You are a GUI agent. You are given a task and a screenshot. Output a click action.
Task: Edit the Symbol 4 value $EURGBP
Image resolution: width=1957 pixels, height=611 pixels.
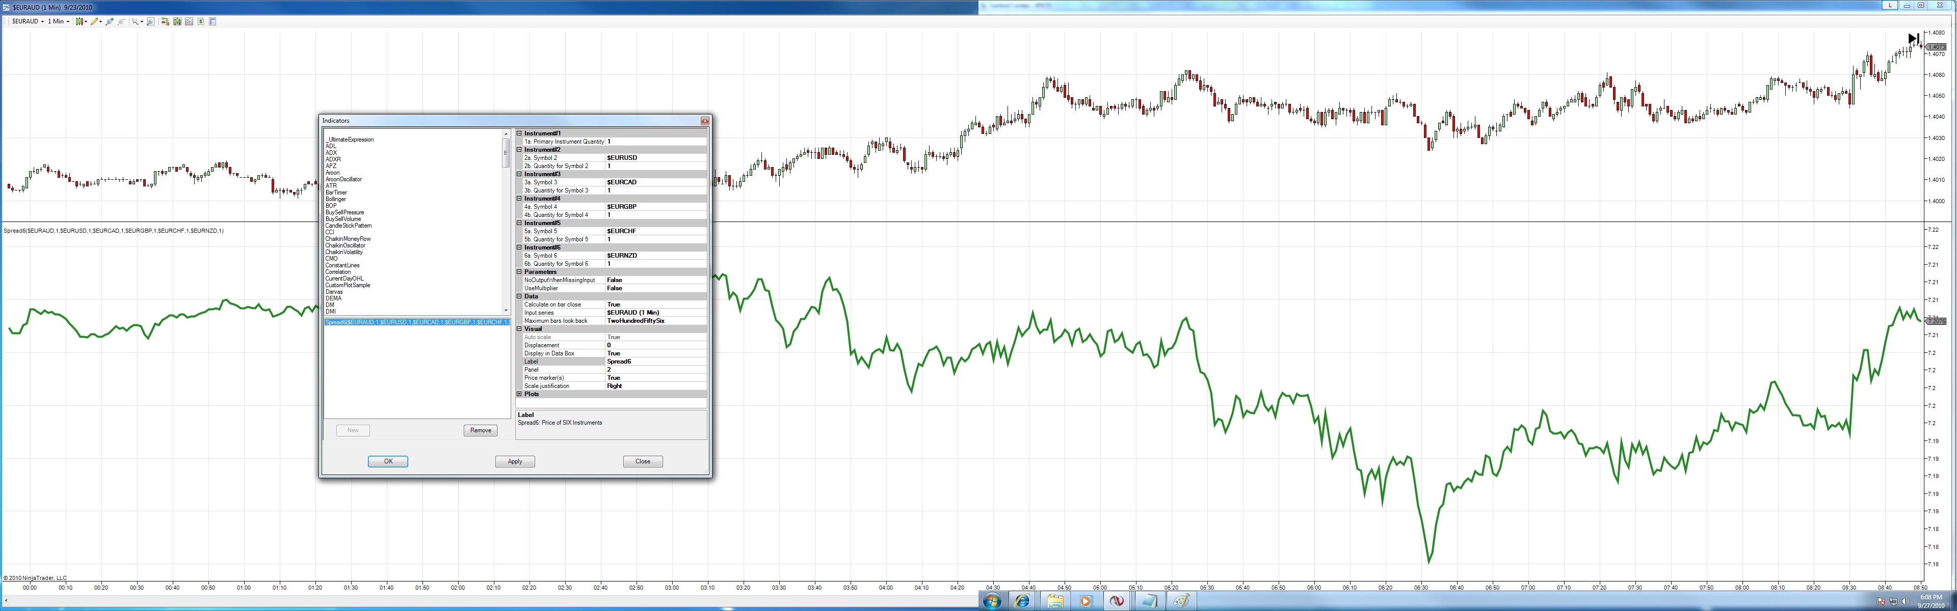coord(656,206)
